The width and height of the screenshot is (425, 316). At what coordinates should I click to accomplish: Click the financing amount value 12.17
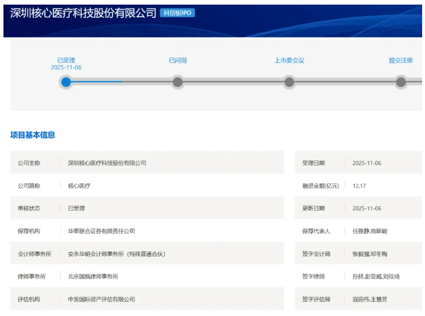[x=359, y=186]
